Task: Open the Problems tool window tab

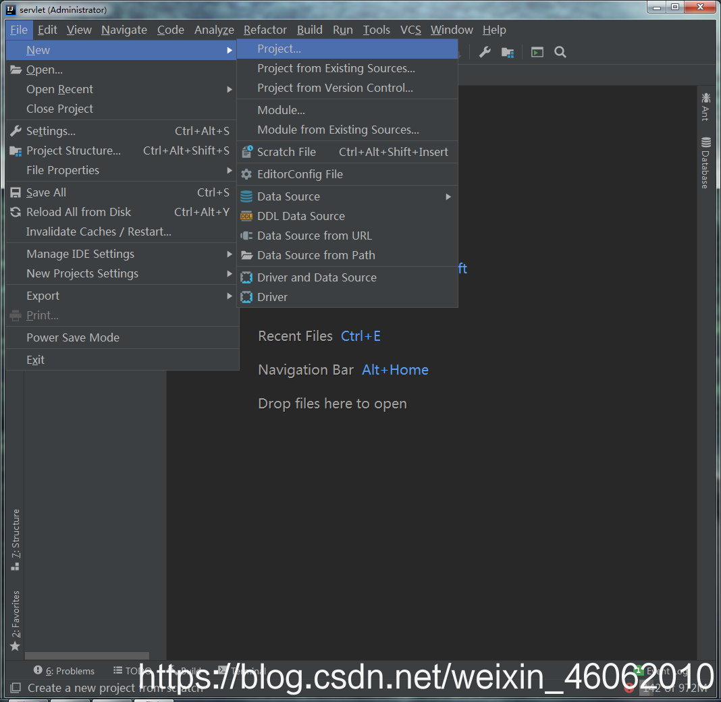Action: 64,671
